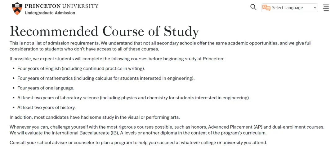Click the two years of history bullet
This screenshot has height=150, width=335.
point(47,108)
